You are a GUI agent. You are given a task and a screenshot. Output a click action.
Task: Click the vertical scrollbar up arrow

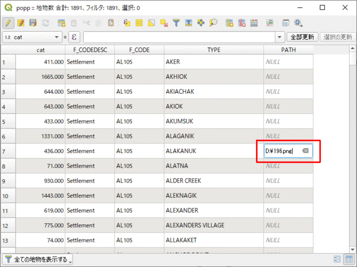pos(353,49)
